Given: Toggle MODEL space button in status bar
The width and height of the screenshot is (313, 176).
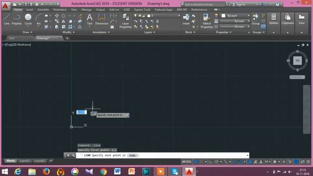Looking at the screenshot, I should [187, 162].
